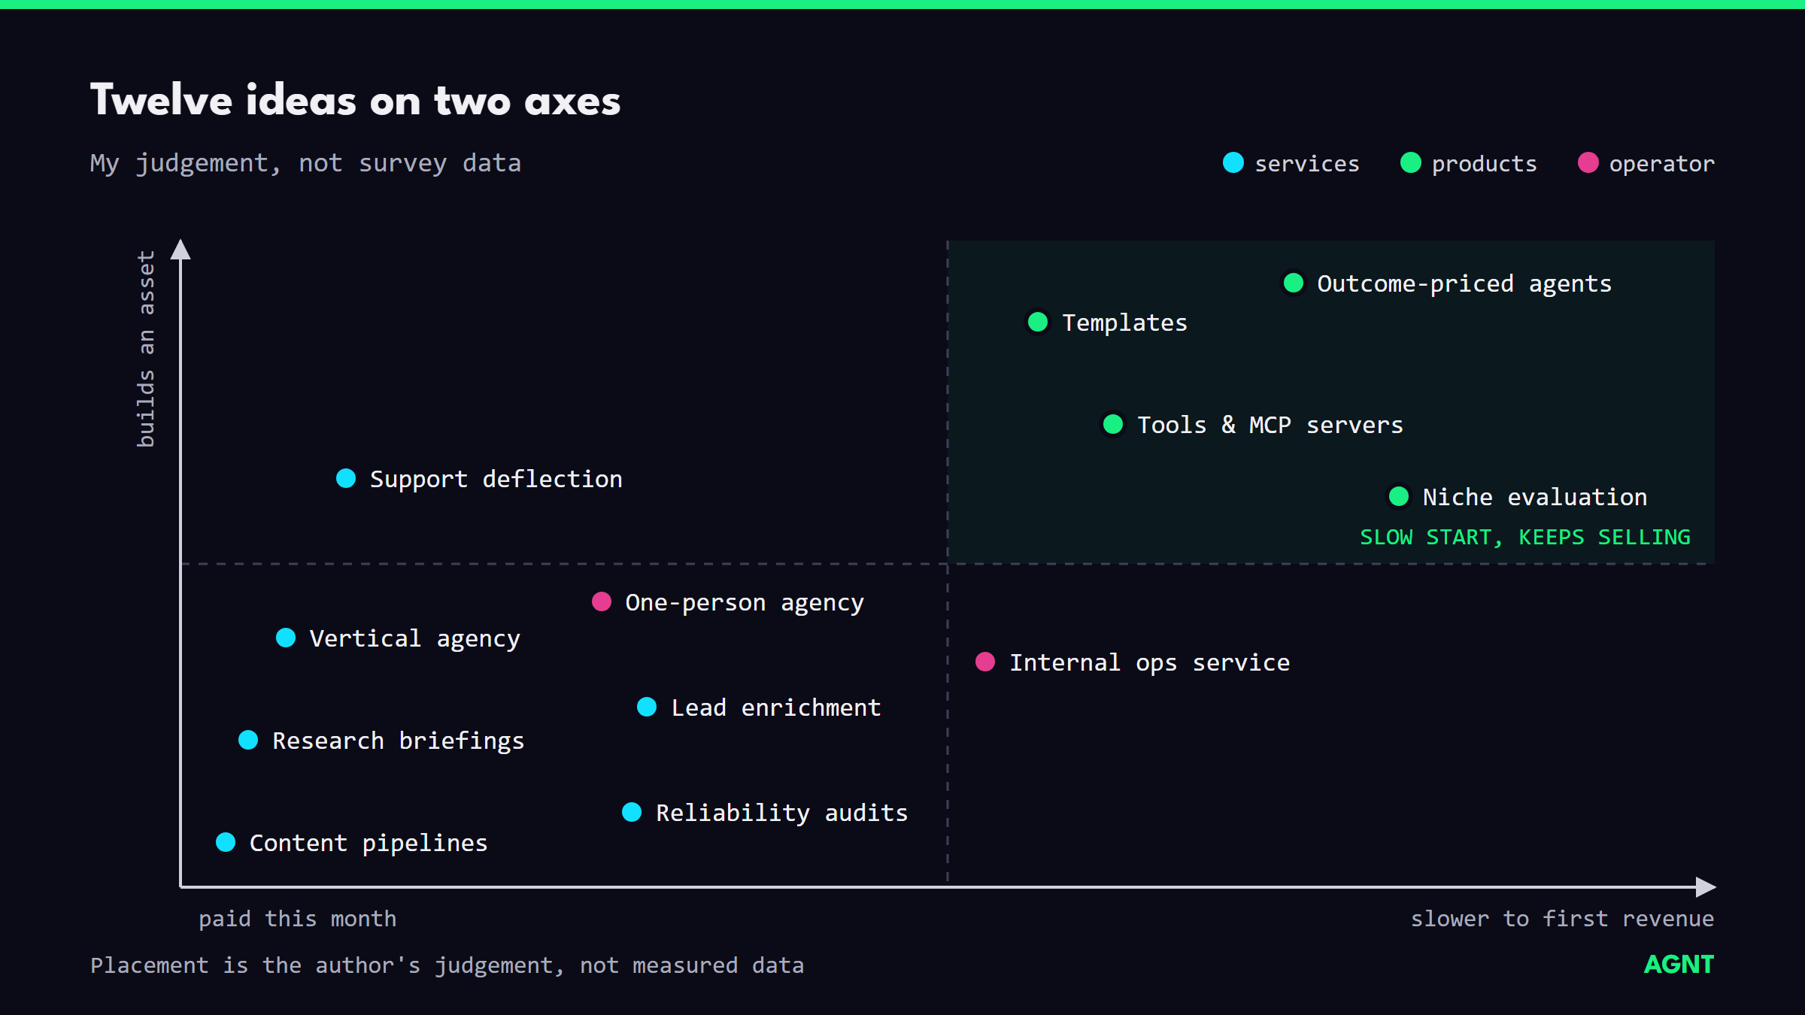Click the 'Reliability audits' label
This screenshot has width=1805, height=1015.
tap(782, 814)
